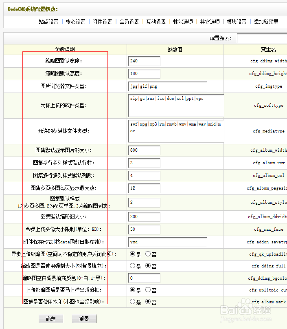287x329 pixels.
Task: Click the software types textarea starting with zip
Action: [x=176, y=106]
